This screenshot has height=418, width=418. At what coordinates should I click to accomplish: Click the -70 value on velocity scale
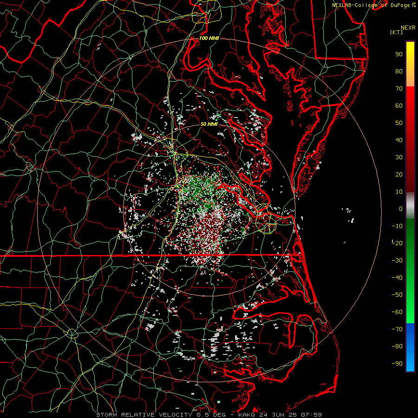(397, 329)
